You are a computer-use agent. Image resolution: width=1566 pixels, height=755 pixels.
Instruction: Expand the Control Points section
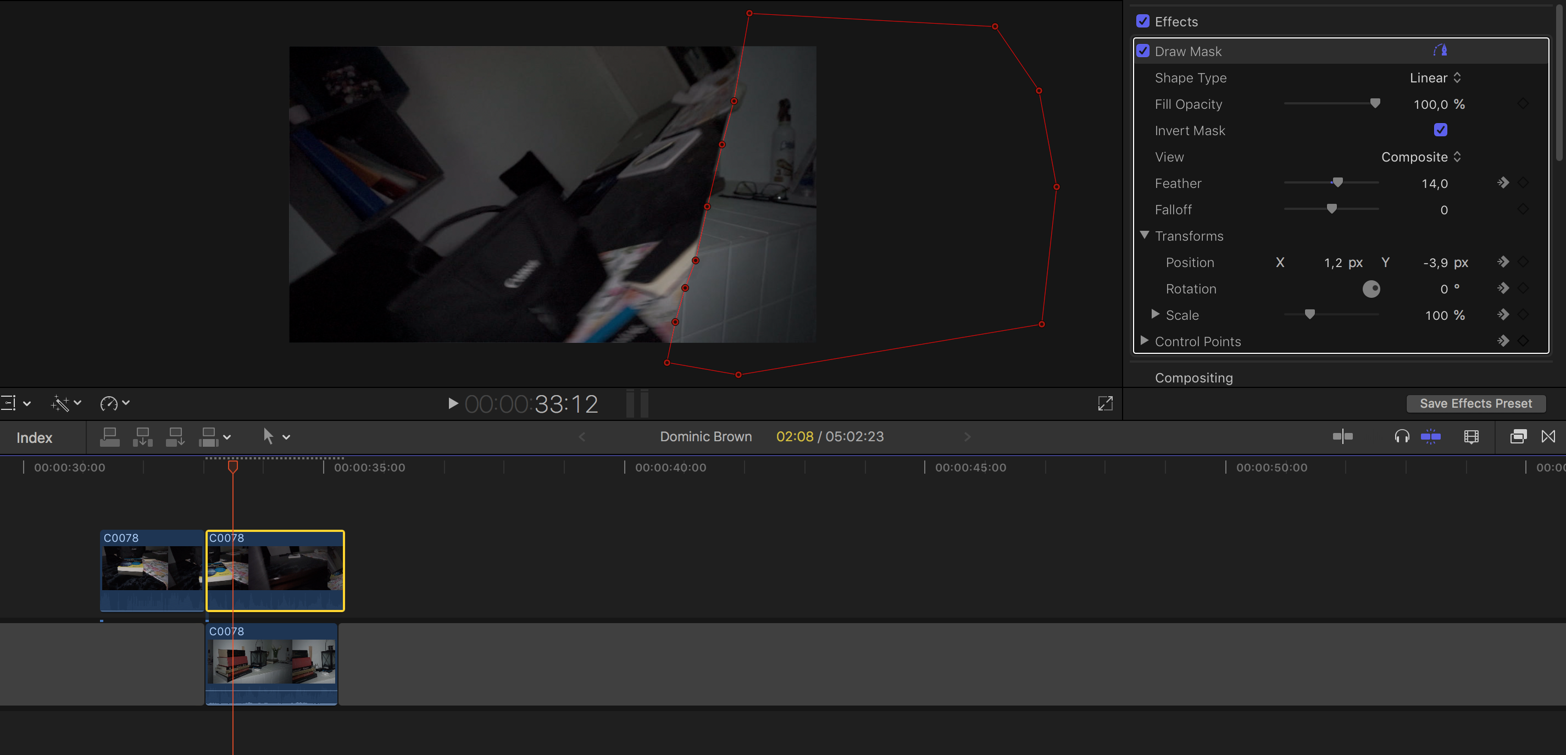tap(1144, 341)
